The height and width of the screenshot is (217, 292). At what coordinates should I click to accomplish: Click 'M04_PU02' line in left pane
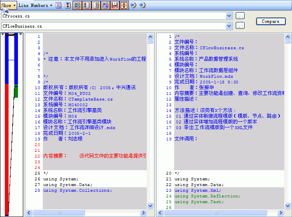[67, 93]
